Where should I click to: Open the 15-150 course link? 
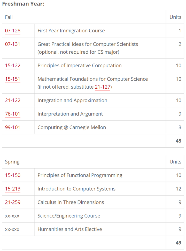tap(13, 175)
